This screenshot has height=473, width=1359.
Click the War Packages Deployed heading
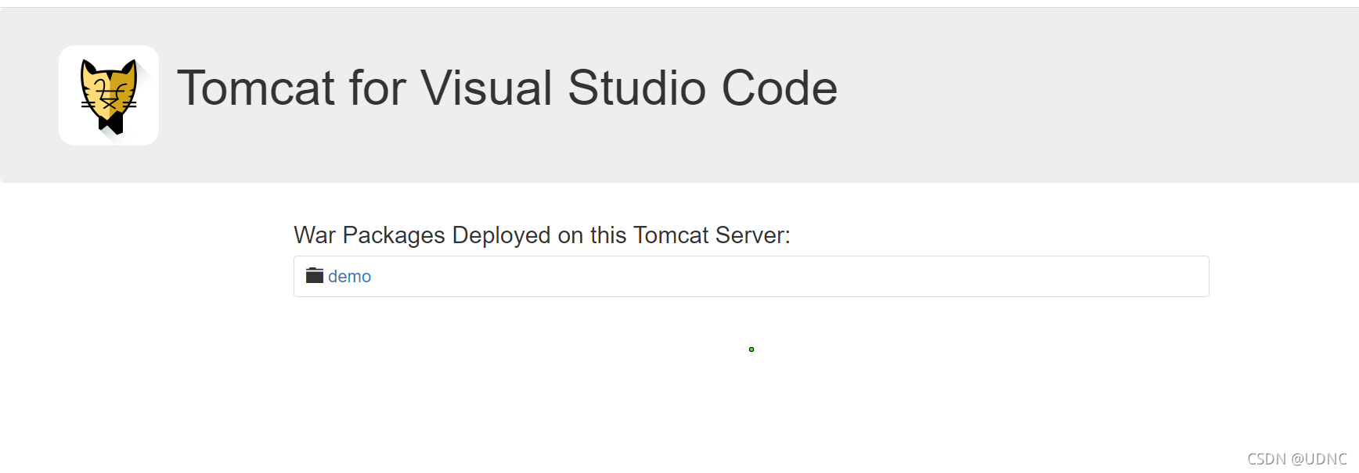point(541,235)
